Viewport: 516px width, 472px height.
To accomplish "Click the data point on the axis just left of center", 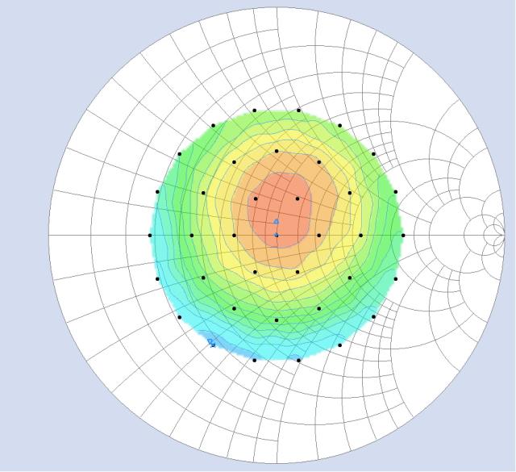I will [234, 235].
